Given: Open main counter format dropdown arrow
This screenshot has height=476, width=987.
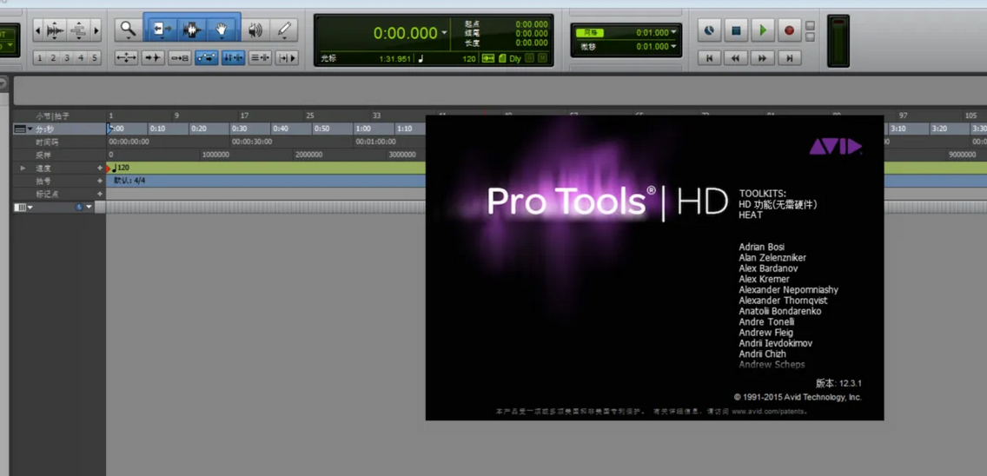Looking at the screenshot, I should (x=444, y=33).
